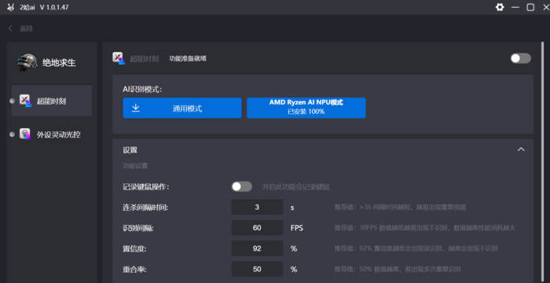The image size is (550, 283).
Task: Minimize the application window
Action: tap(515, 7)
